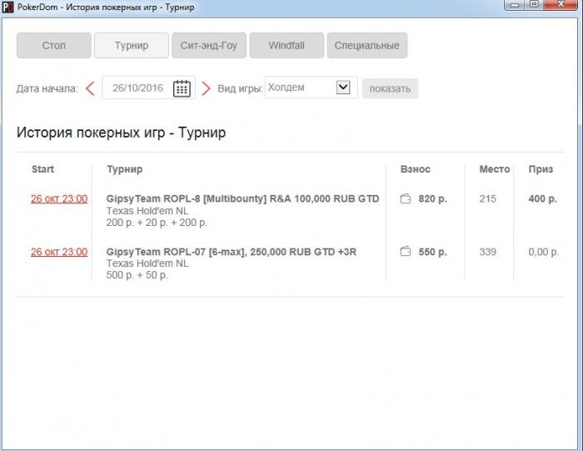Screen dimensions: 583x451
Task: Open the Сит-энд-Гоу tab
Action: point(209,45)
